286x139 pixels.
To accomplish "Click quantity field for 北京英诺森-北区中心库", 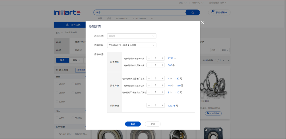I will pyautogui.click(x=156, y=85).
